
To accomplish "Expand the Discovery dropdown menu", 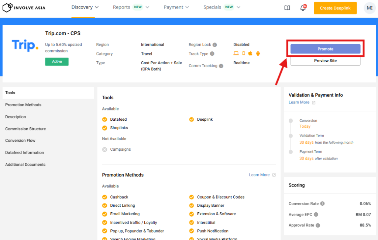I will (x=85, y=7).
